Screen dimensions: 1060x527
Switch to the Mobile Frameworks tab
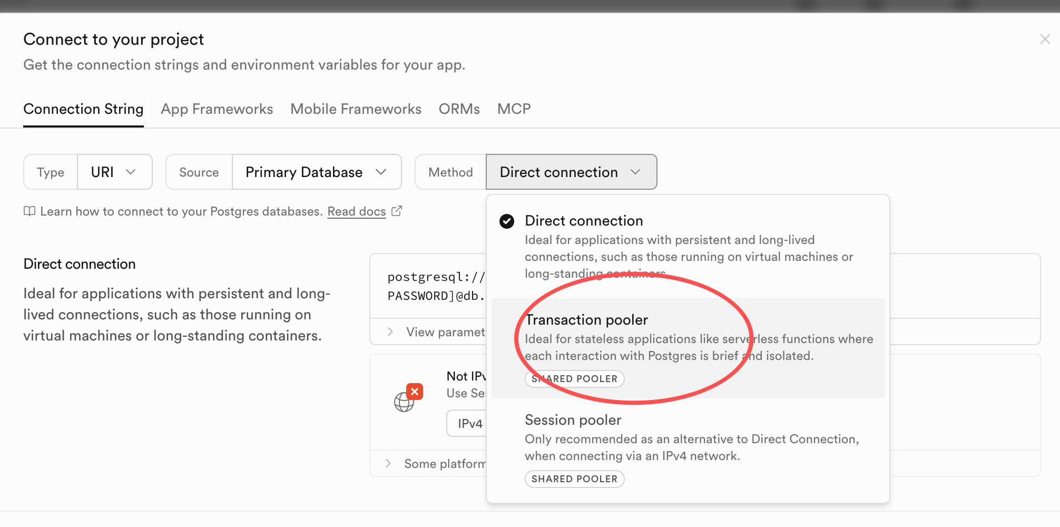click(x=356, y=109)
